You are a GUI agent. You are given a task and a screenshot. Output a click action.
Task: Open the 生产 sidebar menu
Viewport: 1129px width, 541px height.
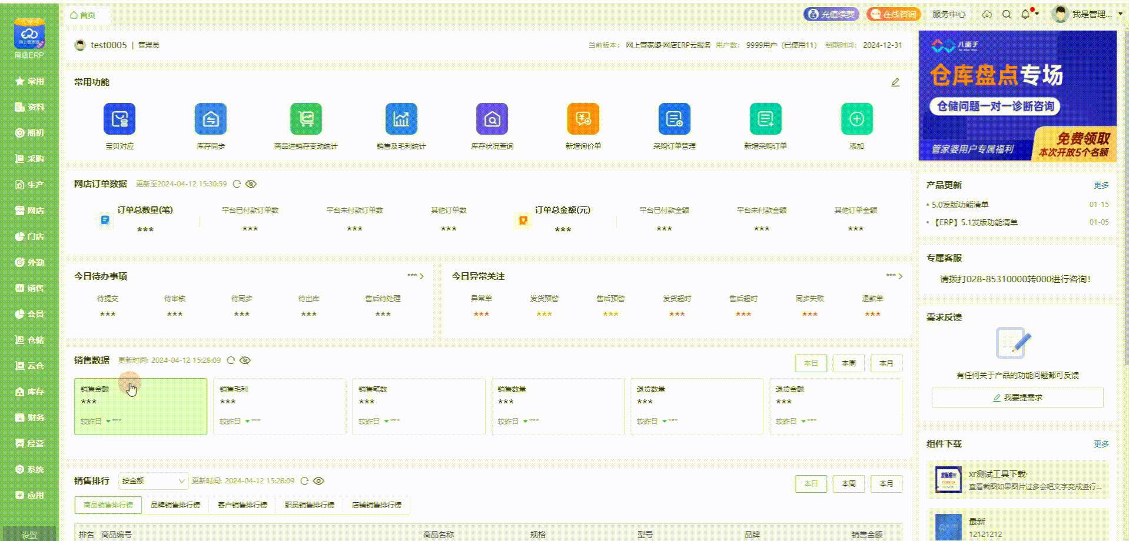point(29,185)
